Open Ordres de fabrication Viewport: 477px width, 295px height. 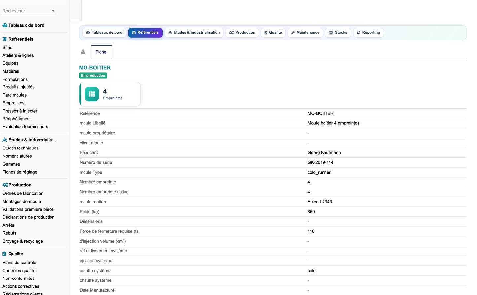(23, 193)
